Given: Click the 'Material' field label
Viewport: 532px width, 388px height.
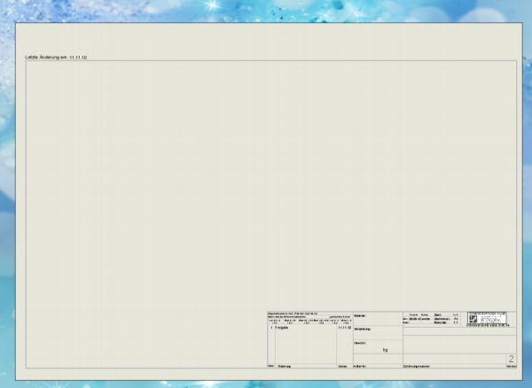Looking at the screenshot, I should pyautogui.click(x=360, y=315).
